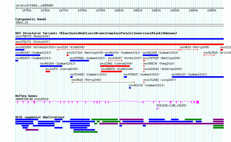Click the nsv960264 (Sudmant2013) label

point(58,63)
